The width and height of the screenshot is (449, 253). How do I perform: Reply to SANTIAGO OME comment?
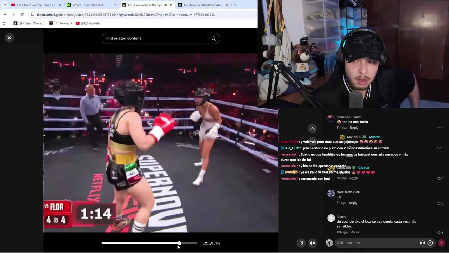(x=353, y=203)
